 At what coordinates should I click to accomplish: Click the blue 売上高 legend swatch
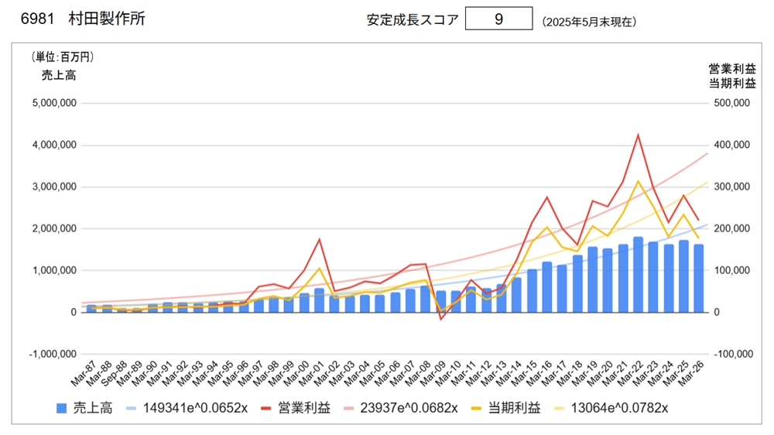point(62,409)
